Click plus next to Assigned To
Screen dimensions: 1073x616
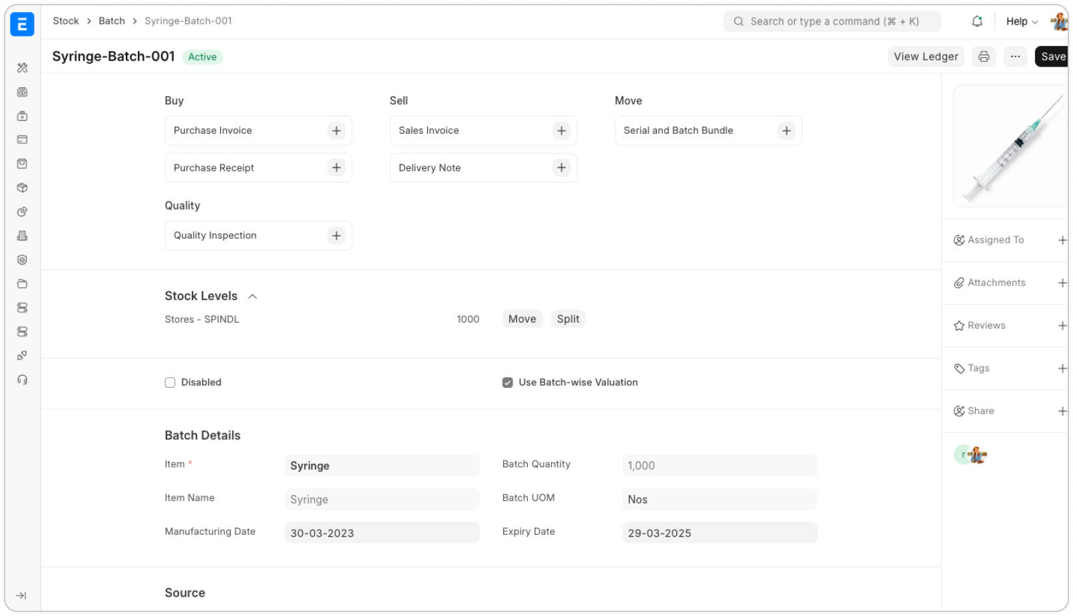1062,240
